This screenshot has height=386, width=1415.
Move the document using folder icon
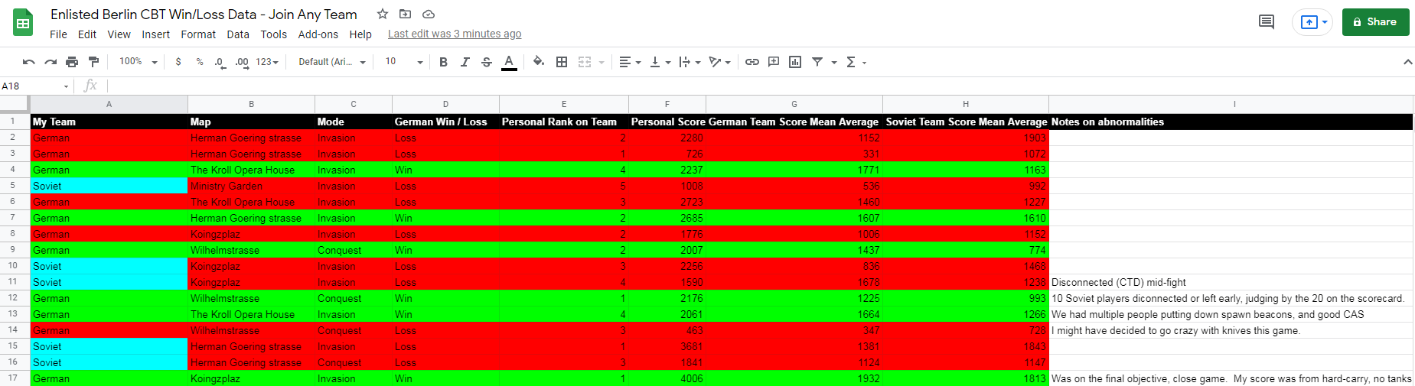(406, 15)
